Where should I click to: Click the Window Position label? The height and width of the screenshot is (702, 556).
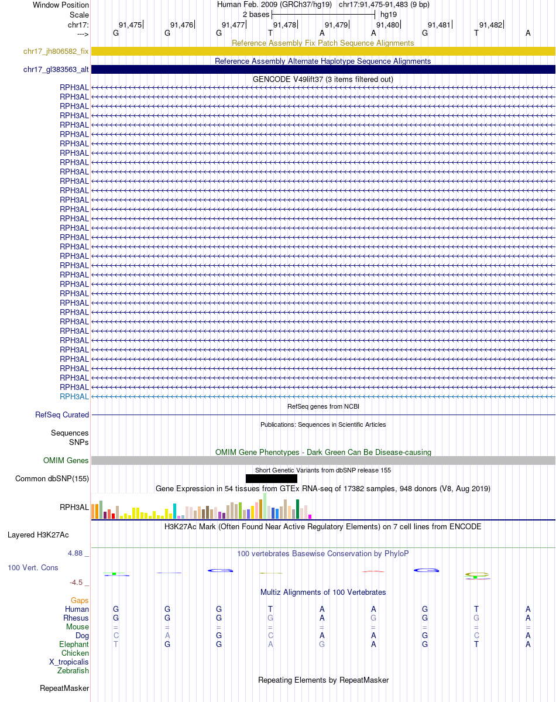click(x=61, y=5)
